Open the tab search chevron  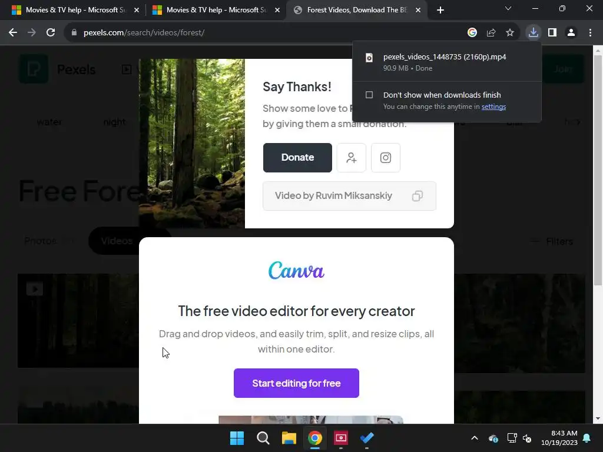(x=508, y=8)
